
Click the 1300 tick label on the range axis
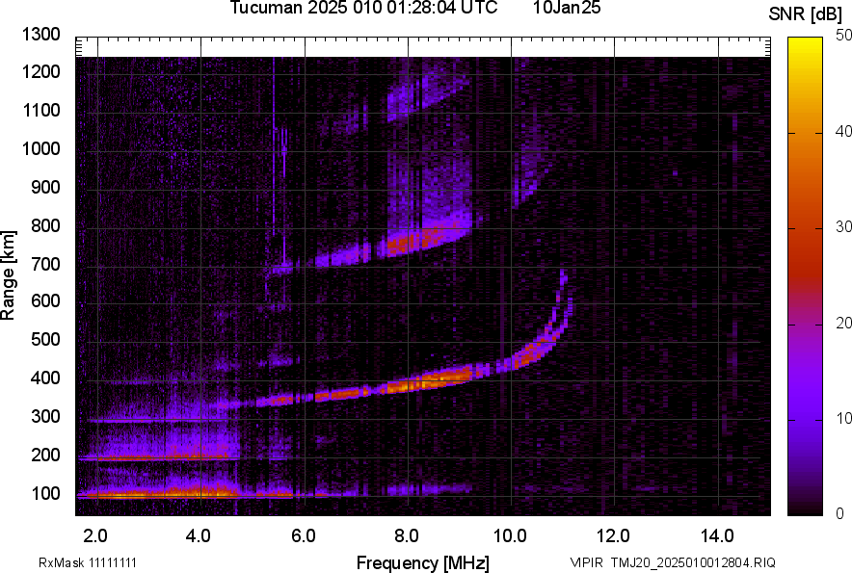coord(41,35)
